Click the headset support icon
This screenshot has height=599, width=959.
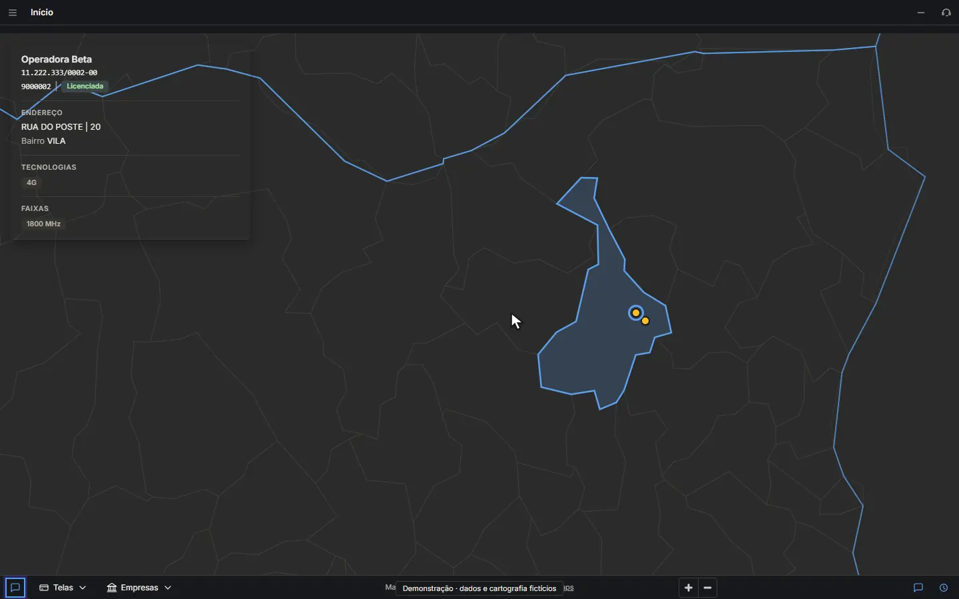[946, 13]
